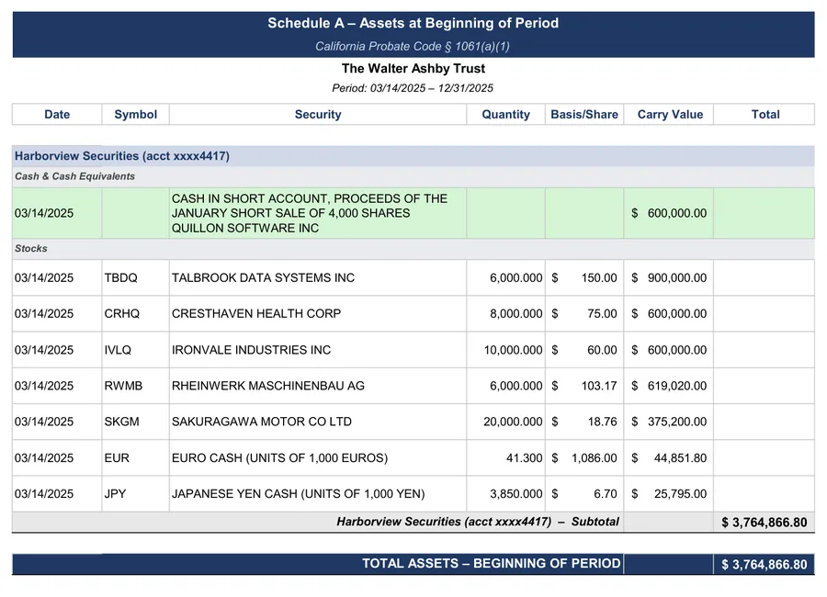Click the Date column header
827x597 pixels.
click(x=57, y=115)
